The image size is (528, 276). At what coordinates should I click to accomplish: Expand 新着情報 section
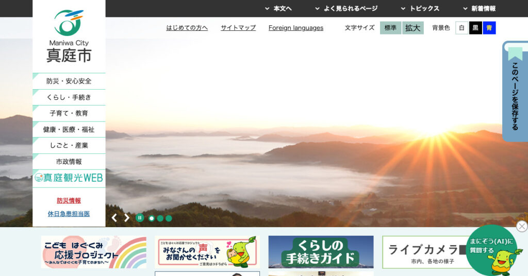[480, 8]
